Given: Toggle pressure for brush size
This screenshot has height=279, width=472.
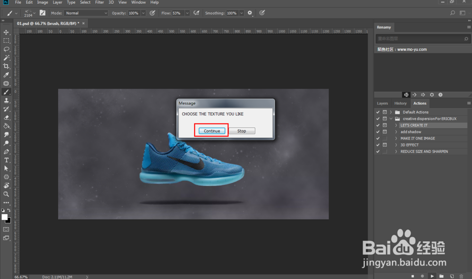Looking at the screenshot, I should pyautogui.click(x=262, y=13).
